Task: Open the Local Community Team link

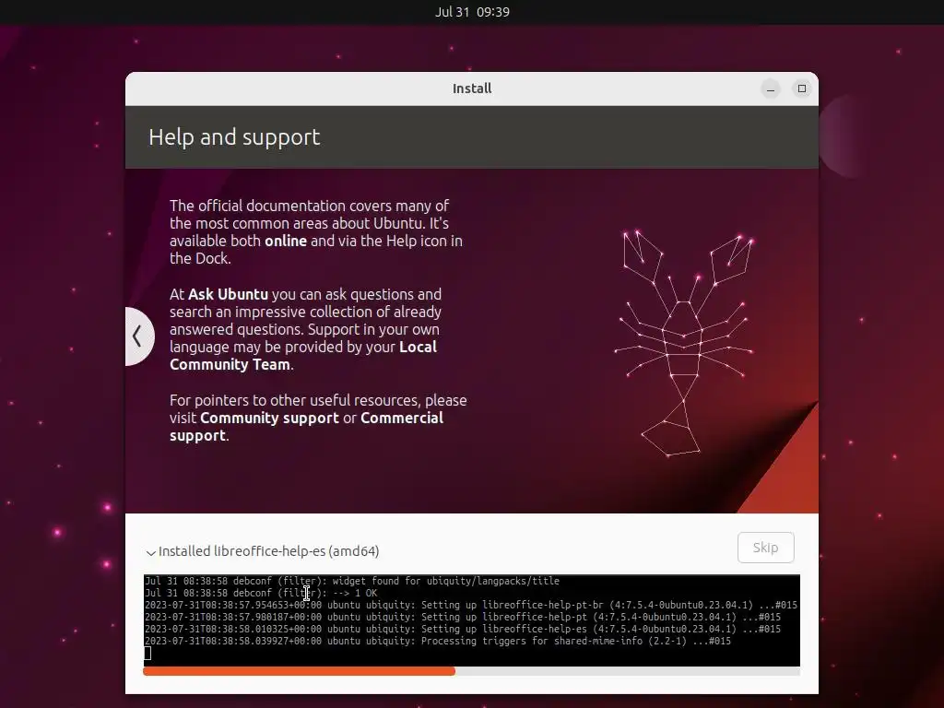Action: tap(303, 356)
